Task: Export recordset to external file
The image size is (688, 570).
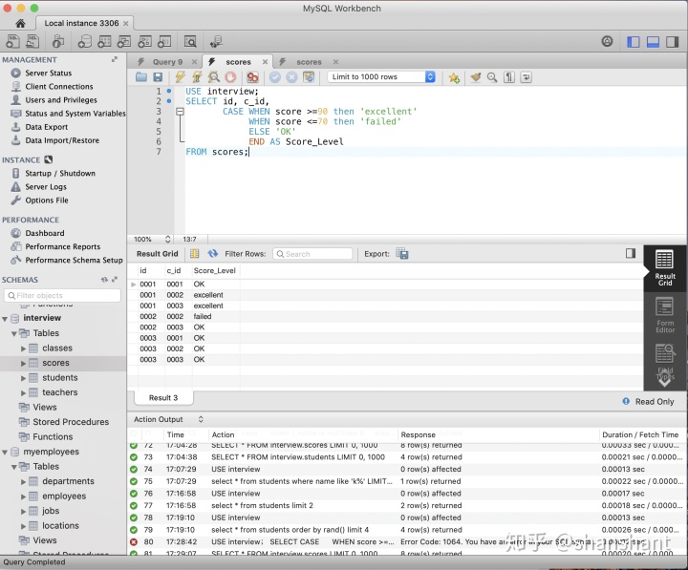Action: tap(402, 254)
